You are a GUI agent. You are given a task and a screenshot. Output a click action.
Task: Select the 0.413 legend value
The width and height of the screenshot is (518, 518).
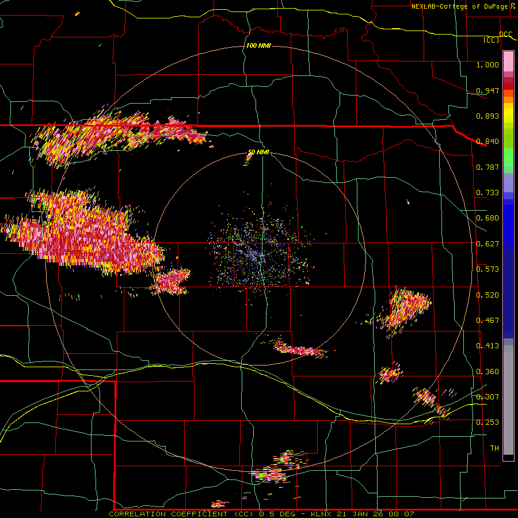[x=487, y=346]
